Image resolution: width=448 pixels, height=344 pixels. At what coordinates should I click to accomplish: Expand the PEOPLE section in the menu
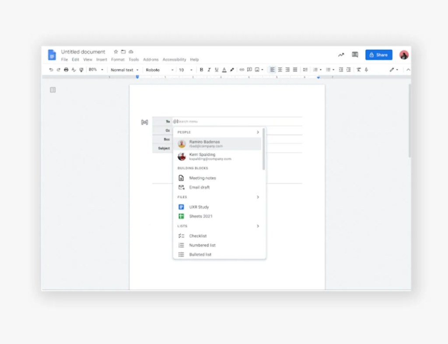[258, 132]
